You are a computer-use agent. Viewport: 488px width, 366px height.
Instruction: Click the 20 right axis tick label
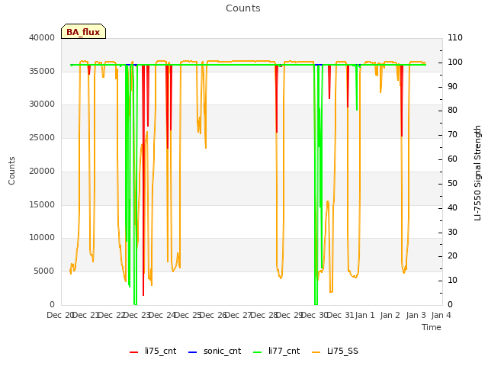pos(452,256)
